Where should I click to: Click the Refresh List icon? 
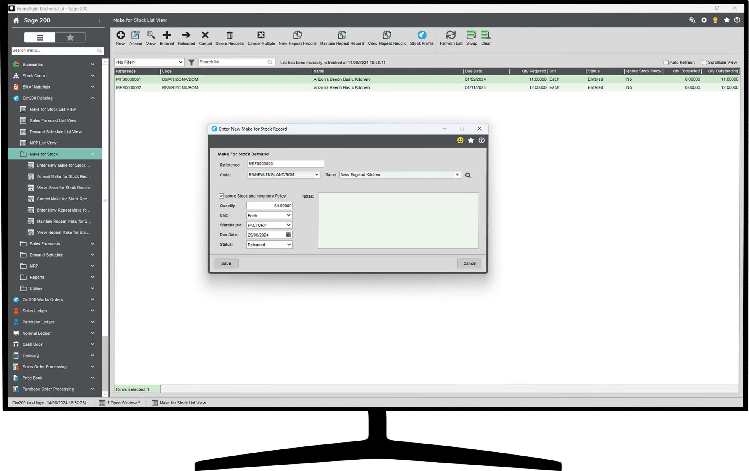[x=451, y=35]
